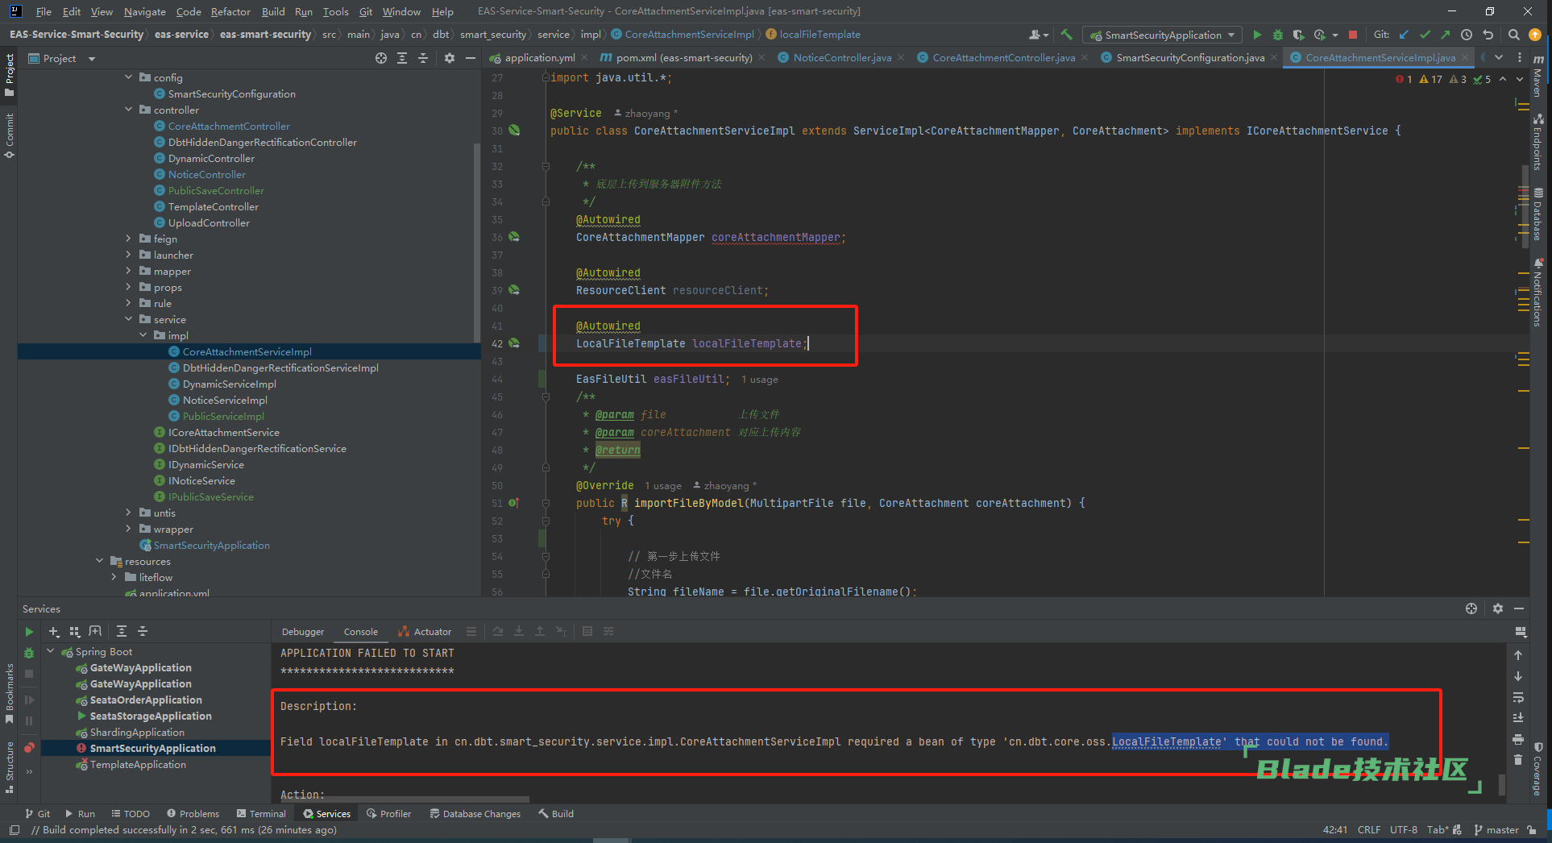The image size is (1552, 843).
Task: Open the Tools menu
Action: coord(335,11)
